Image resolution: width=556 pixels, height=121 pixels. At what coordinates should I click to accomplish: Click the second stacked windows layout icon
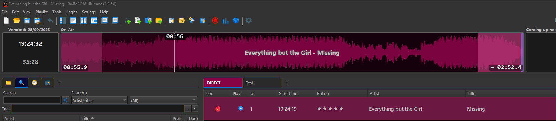[x=115, y=20]
